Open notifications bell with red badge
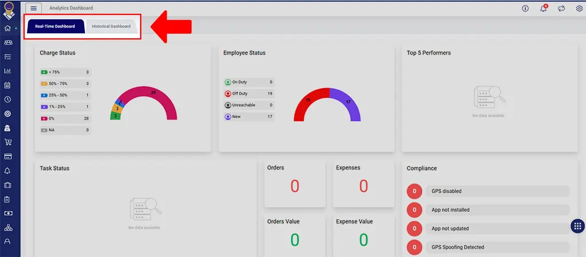Image resolution: width=586 pixels, height=257 pixels. click(x=544, y=8)
